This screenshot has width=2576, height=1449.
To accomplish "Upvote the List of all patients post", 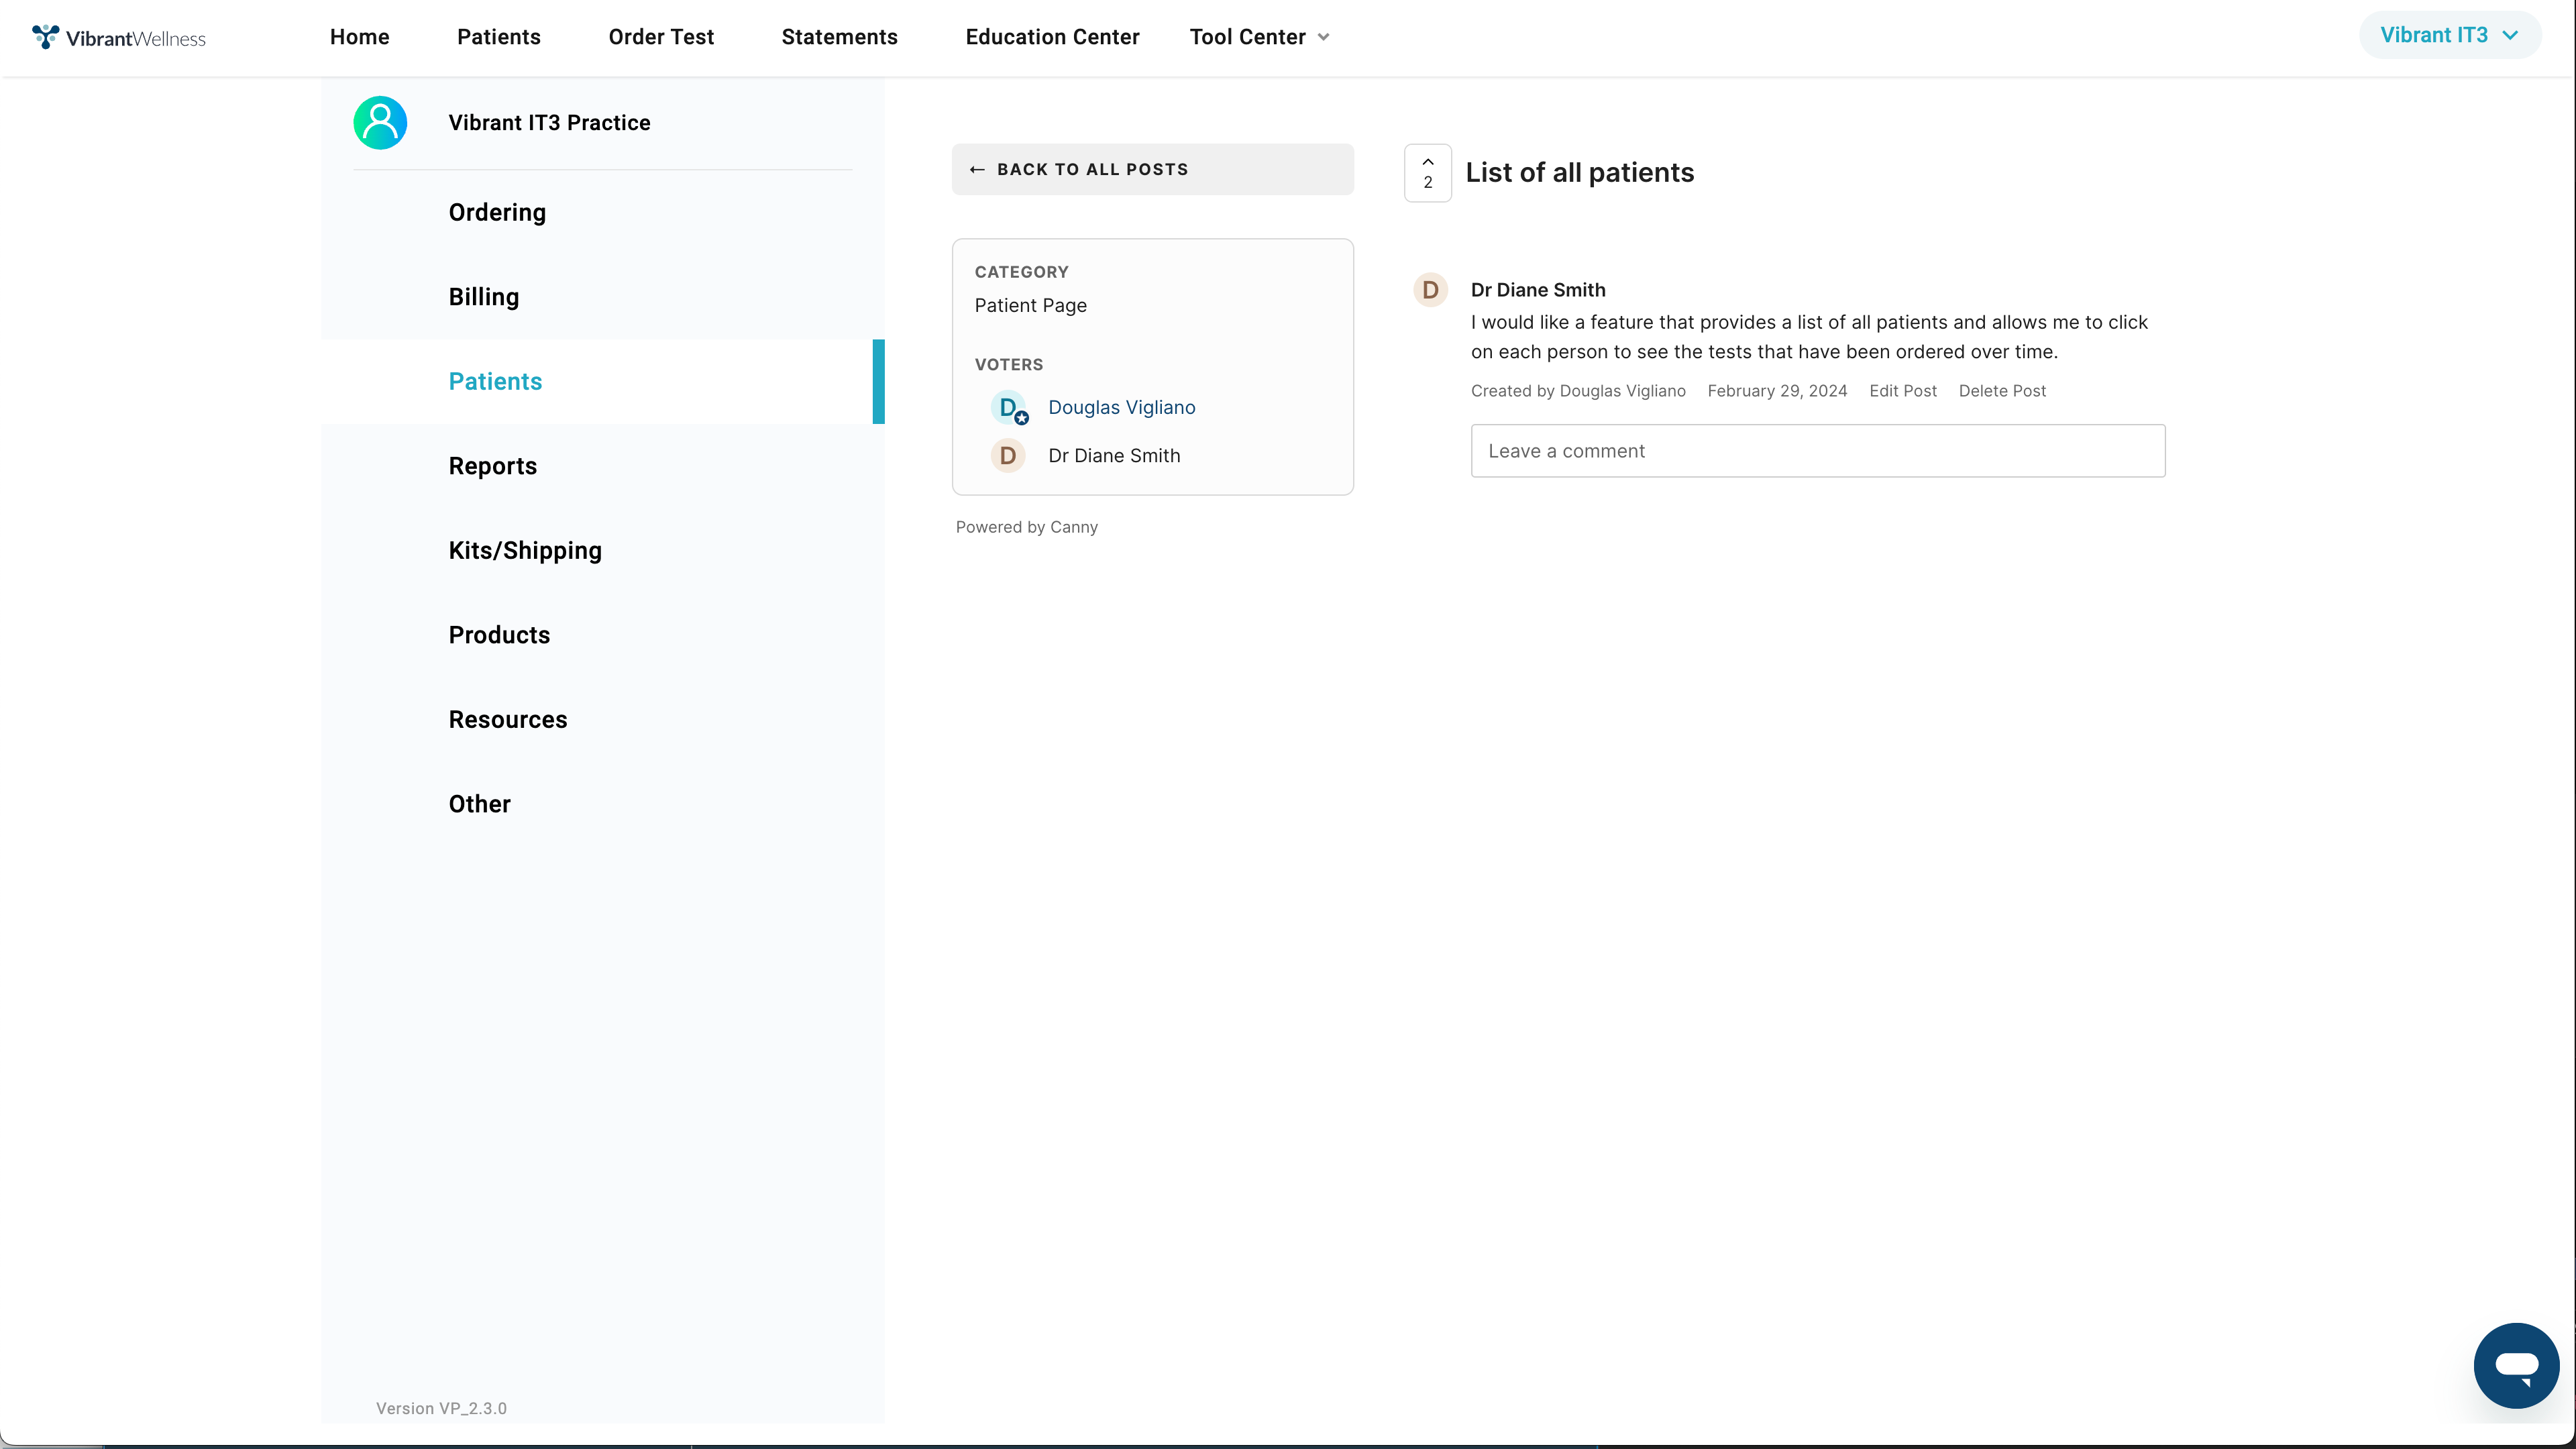I will tap(1427, 172).
